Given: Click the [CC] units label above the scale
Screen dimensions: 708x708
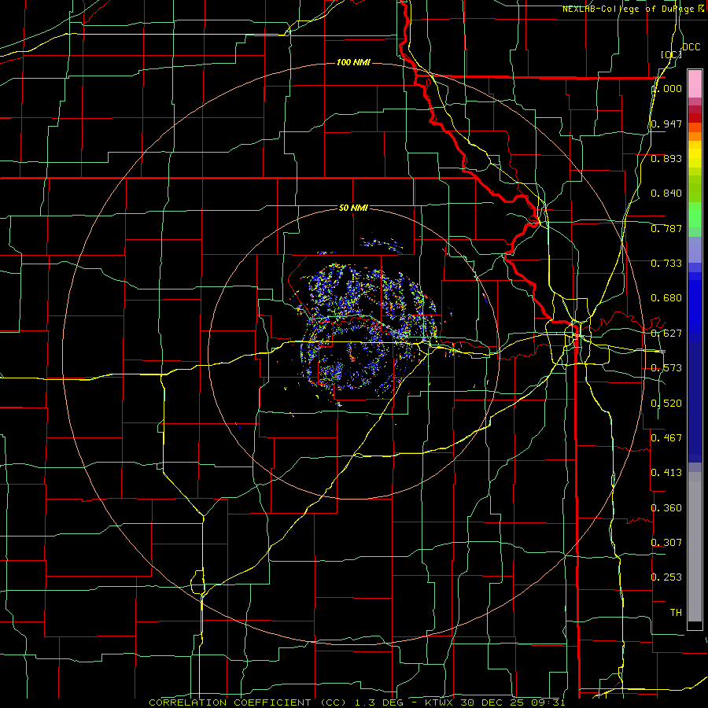Looking at the screenshot, I should pyautogui.click(x=671, y=54).
